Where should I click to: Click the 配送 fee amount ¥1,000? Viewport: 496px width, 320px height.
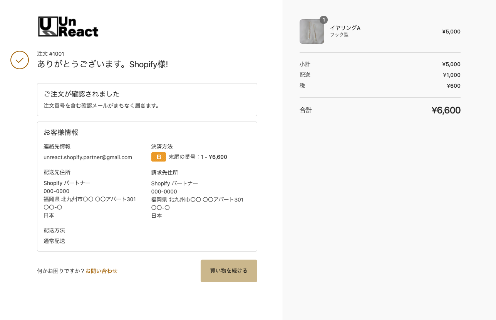pos(451,75)
